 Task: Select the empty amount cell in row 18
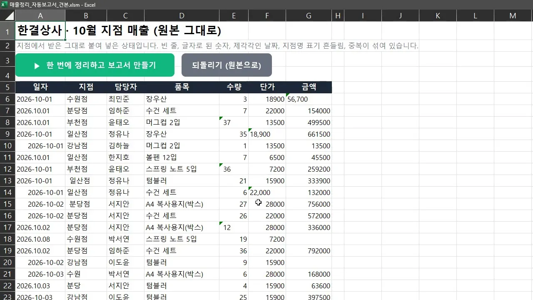click(309, 239)
